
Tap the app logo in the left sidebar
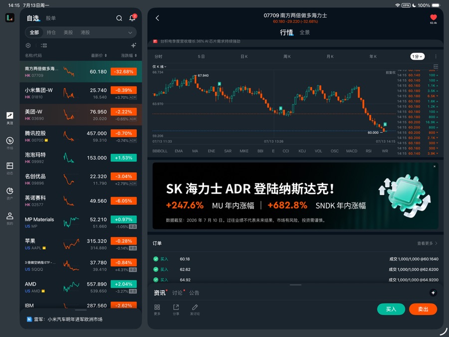click(x=10, y=18)
